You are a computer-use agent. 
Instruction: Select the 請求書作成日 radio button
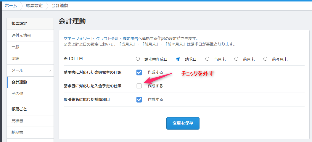pos(138,59)
